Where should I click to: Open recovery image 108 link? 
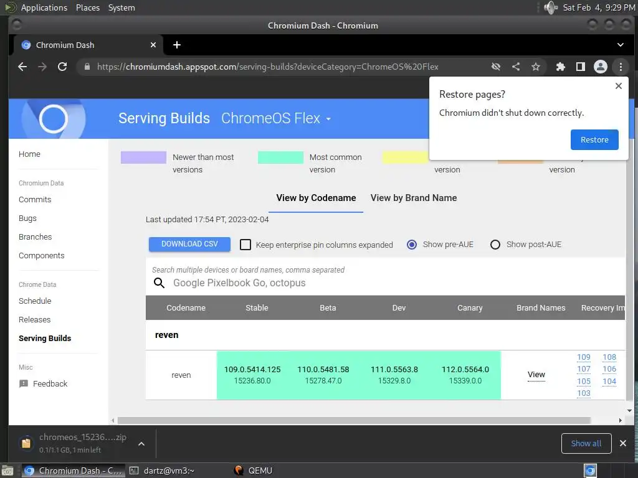click(609, 357)
